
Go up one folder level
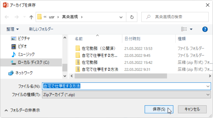pos(31,17)
